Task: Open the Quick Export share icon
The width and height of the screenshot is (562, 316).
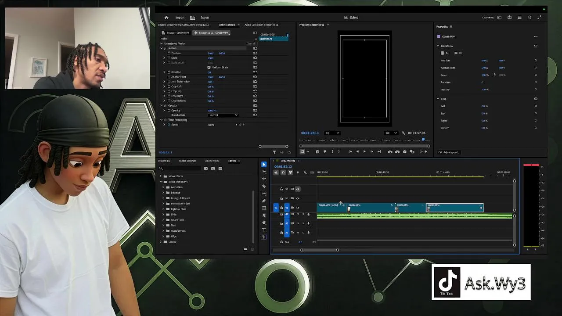Action: click(x=509, y=18)
